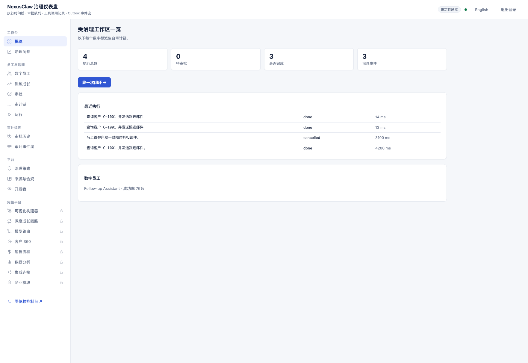The height and width of the screenshot is (363, 528).
Task: Click the 确定性副本 badge
Action: click(449, 10)
